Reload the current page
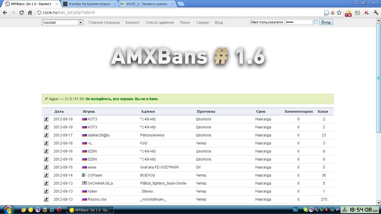 (x=21, y=12)
